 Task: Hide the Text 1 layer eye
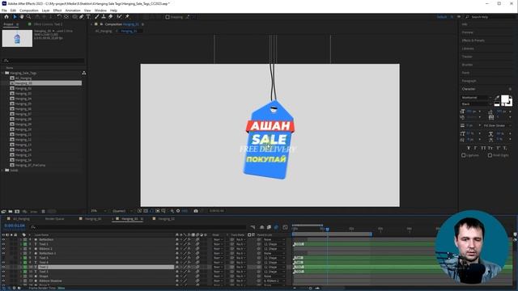coord(3,244)
